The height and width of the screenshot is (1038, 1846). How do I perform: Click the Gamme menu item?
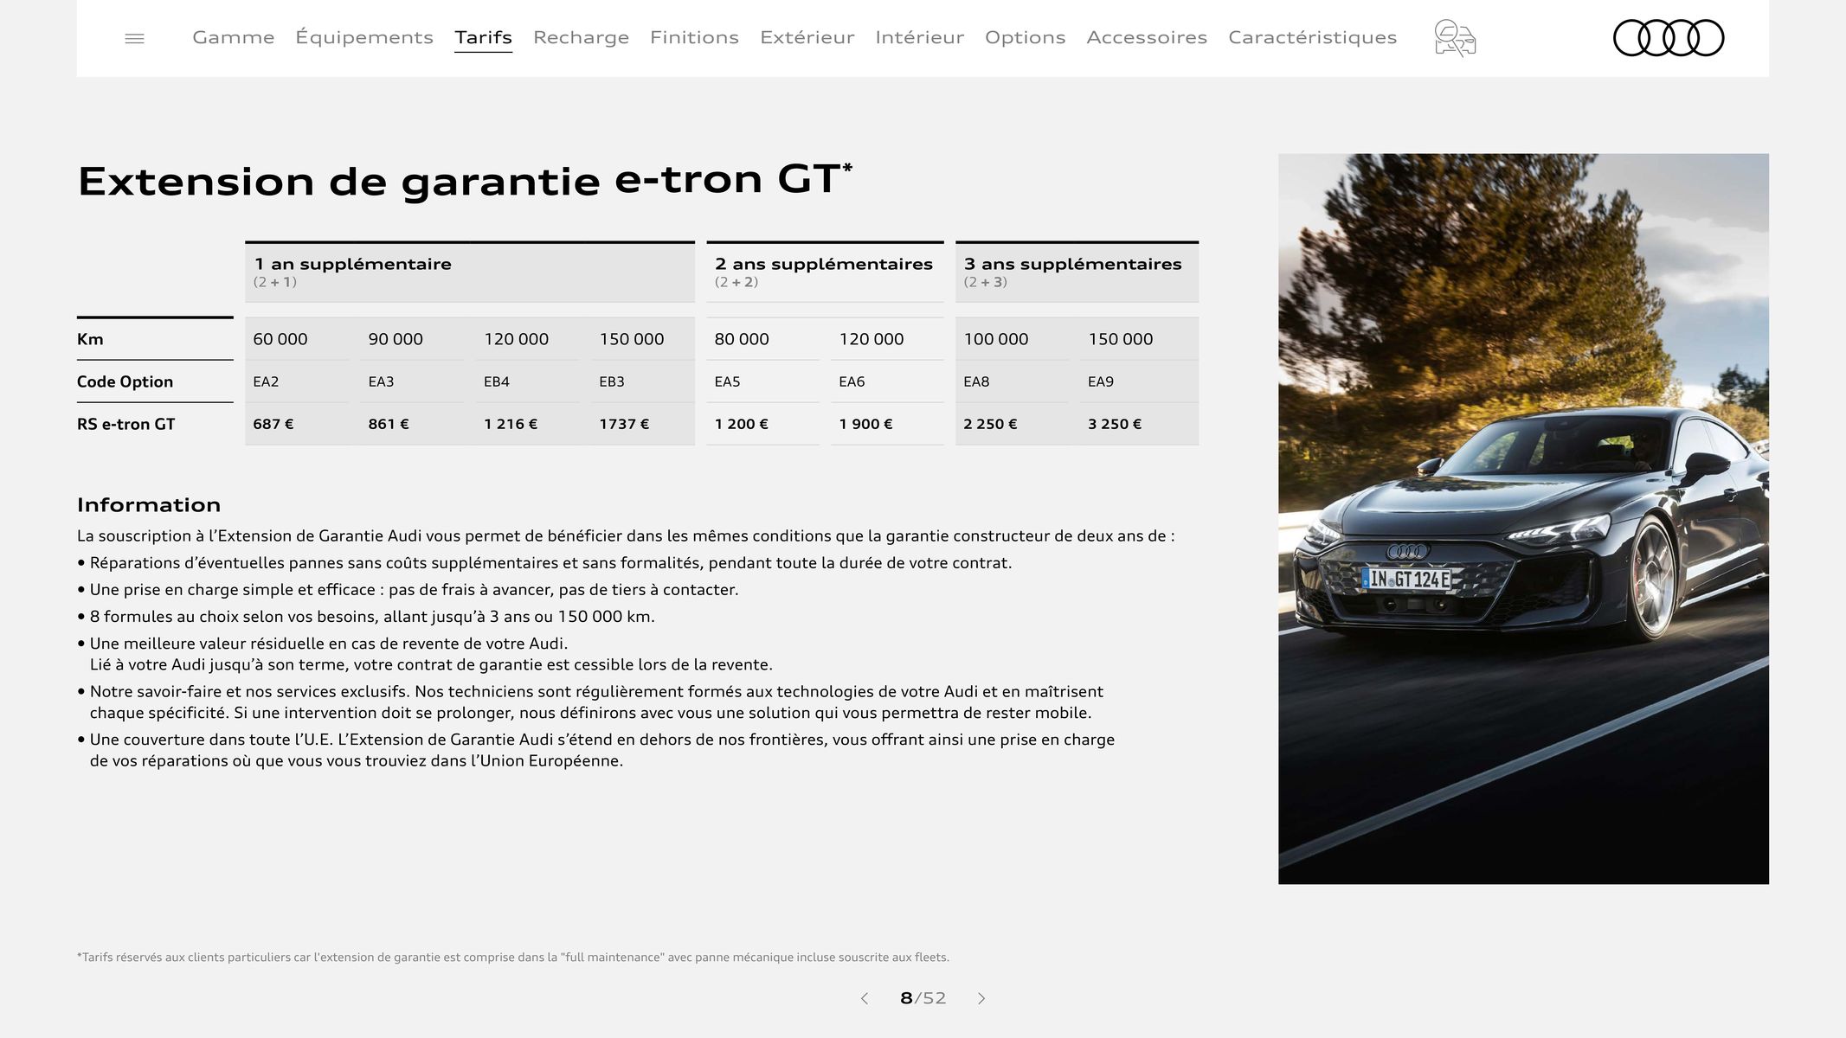tap(234, 36)
